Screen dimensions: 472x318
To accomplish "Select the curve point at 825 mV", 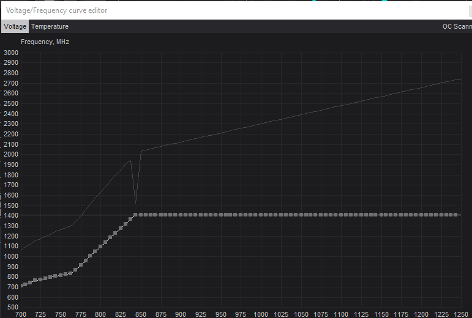I will pos(121,228).
